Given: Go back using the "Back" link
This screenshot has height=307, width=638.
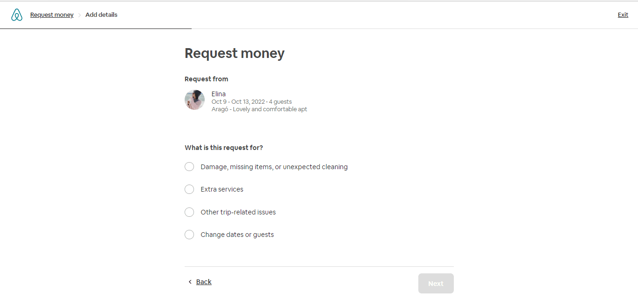Looking at the screenshot, I should (x=204, y=281).
